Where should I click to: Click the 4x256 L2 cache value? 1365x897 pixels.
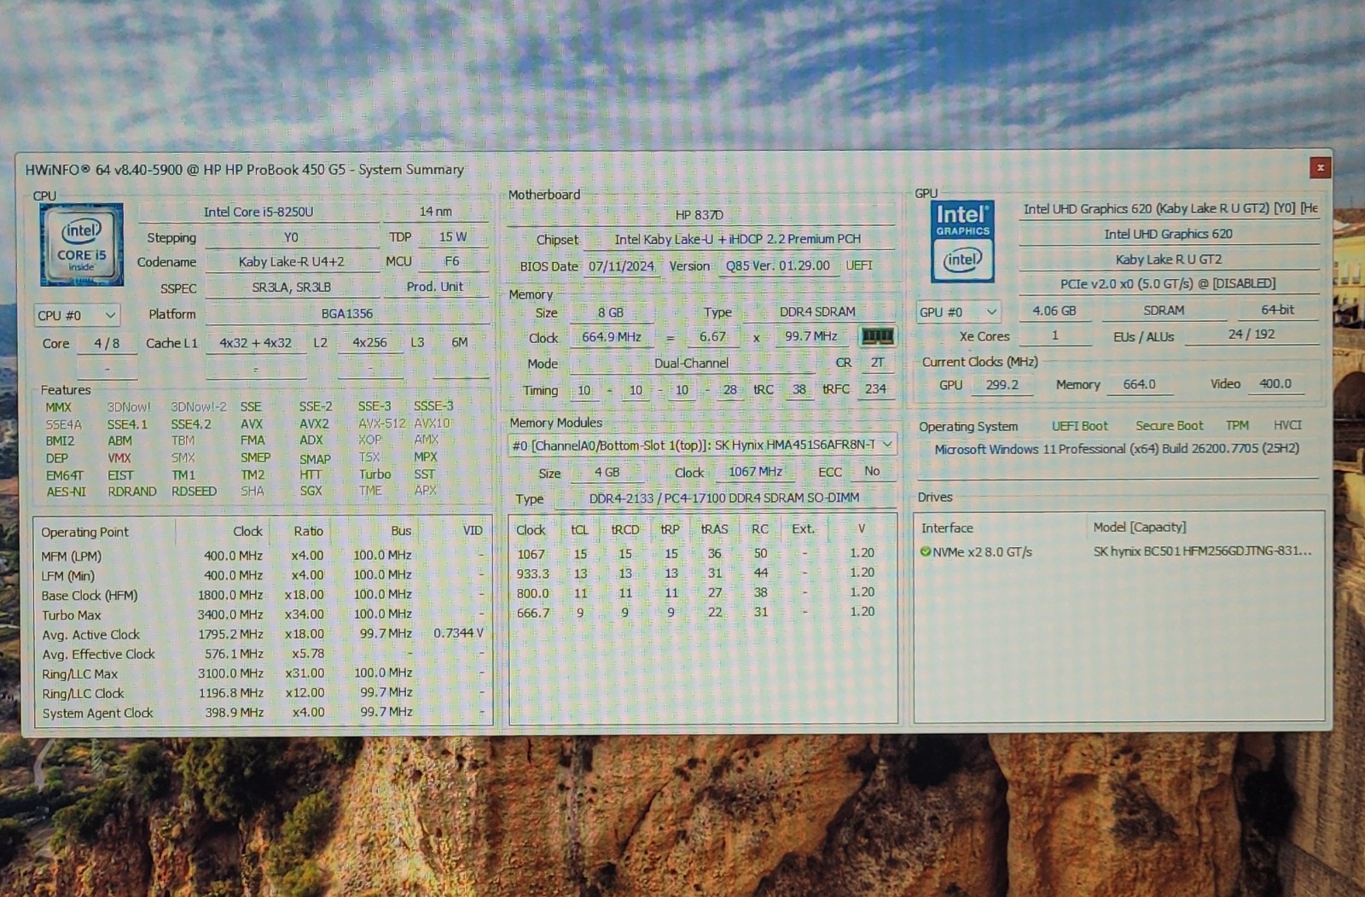(x=369, y=342)
